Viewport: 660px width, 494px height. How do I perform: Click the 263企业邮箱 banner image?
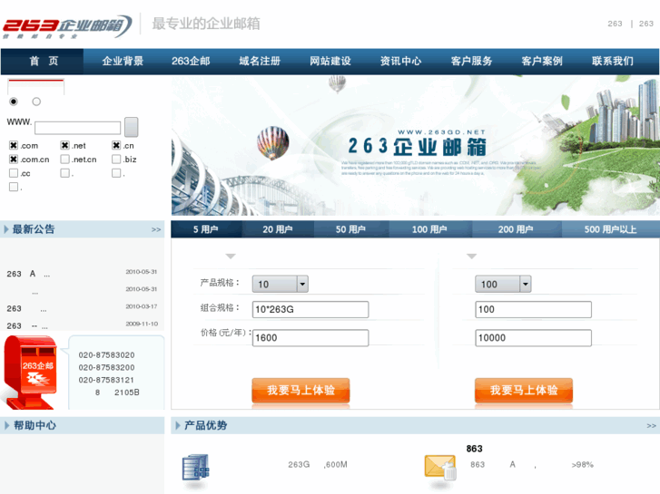tap(416, 145)
